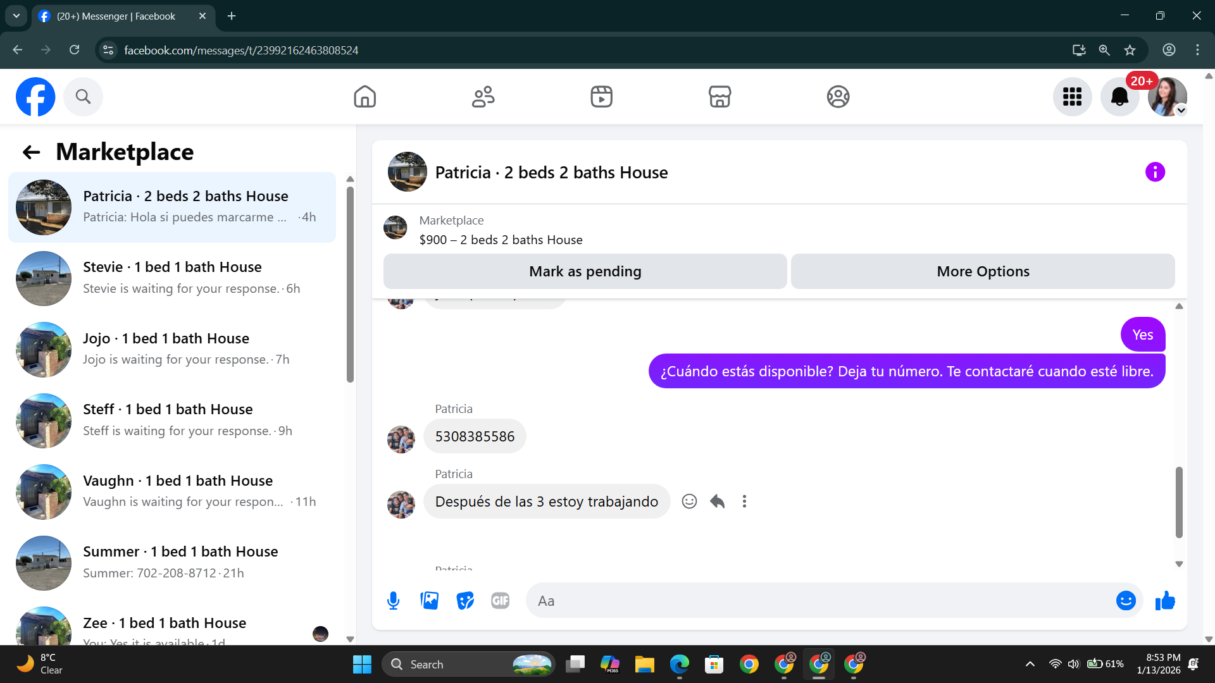Viewport: 1215px width, 683px height.
Task: Open more options for Patricia's message
Action: coord(744,501)
